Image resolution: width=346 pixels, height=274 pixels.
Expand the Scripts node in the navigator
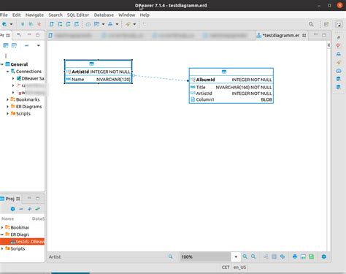(7, 113)
